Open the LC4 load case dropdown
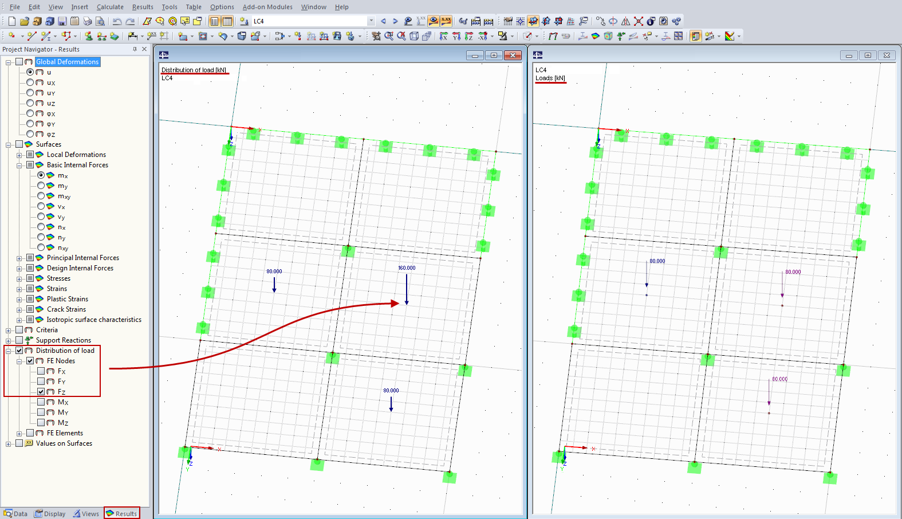This screenshot has width=902, height=519. point(371,21)
